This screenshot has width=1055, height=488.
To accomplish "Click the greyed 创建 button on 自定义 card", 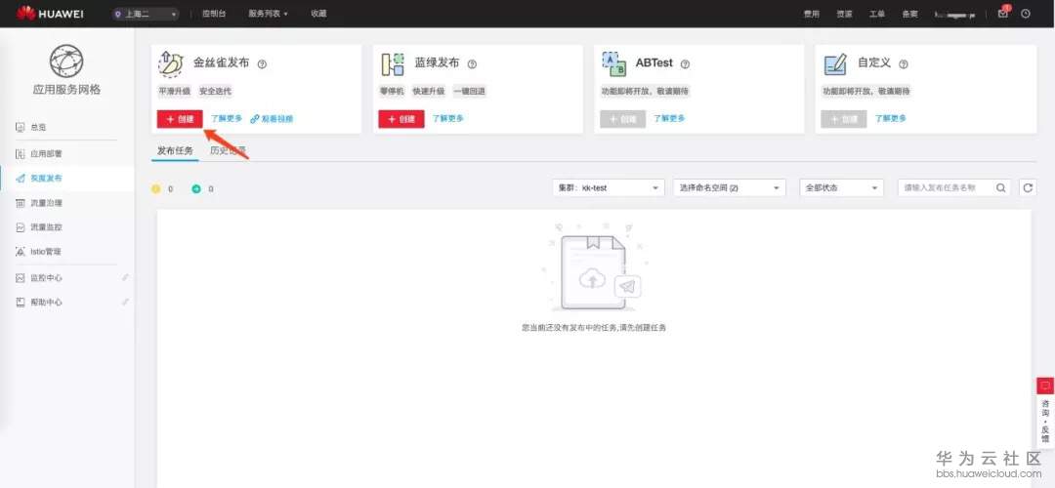I will [x=844, y=119].
